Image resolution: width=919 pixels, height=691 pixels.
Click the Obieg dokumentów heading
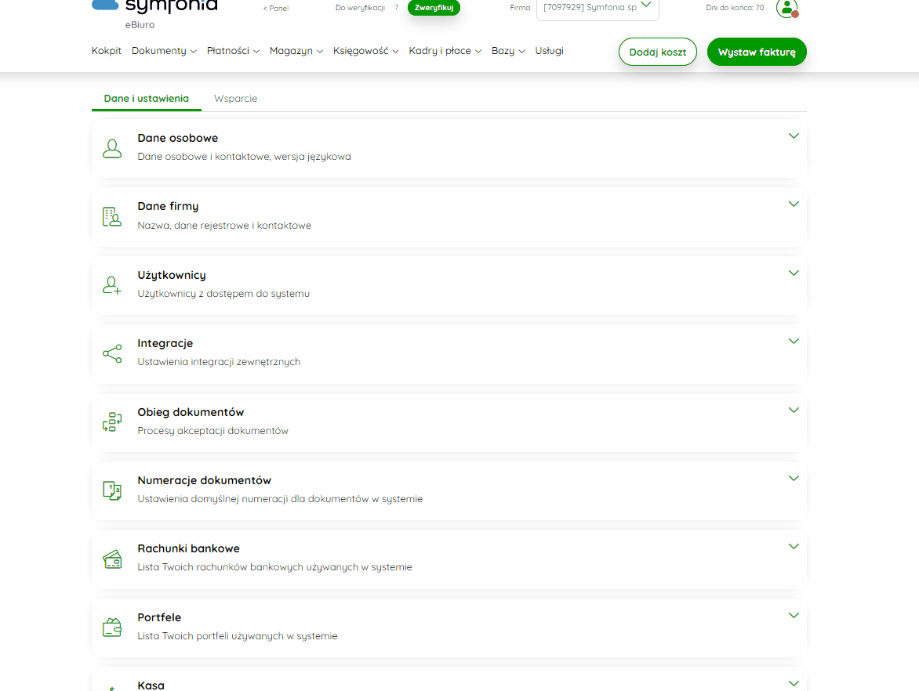[x=191, y=412]
